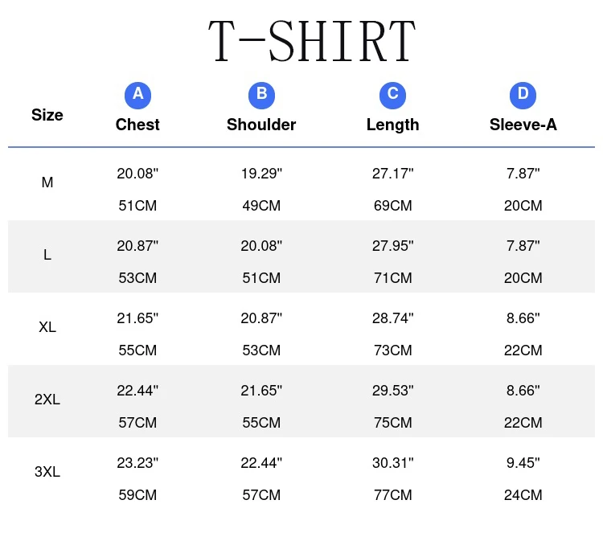603x541 pixels.
Task: Select the M size row label
Action: coord(47,182)
